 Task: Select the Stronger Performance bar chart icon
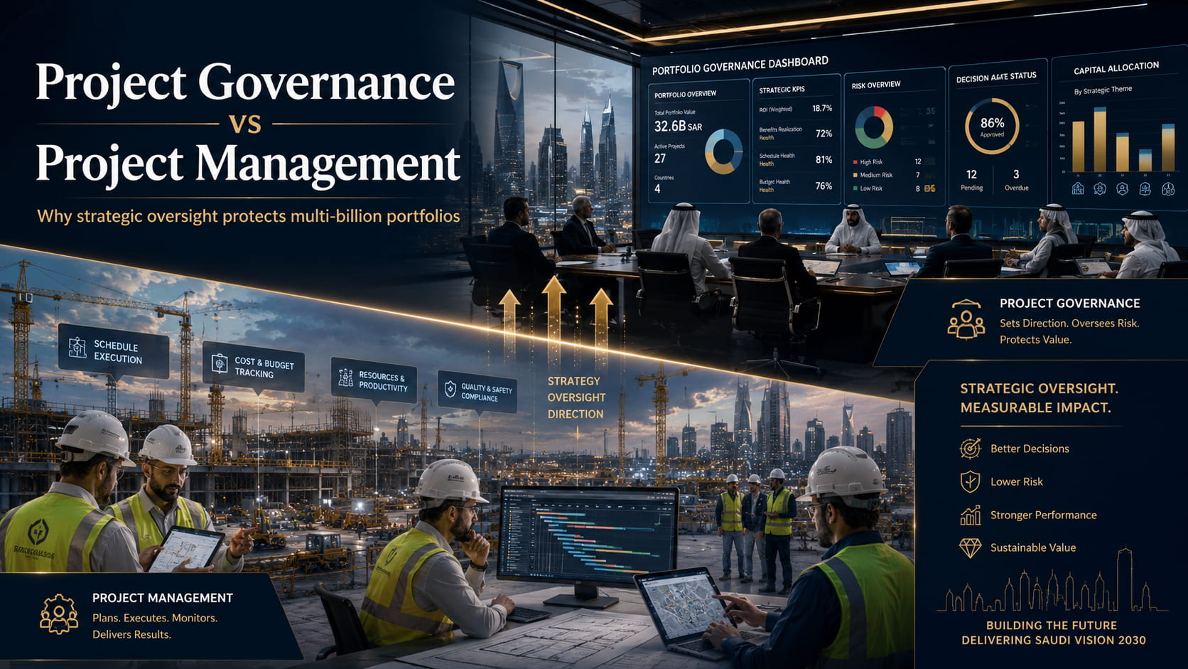point(970,515)
